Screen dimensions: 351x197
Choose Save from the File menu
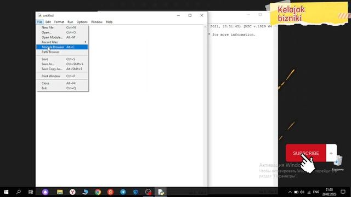pos(62,59)
